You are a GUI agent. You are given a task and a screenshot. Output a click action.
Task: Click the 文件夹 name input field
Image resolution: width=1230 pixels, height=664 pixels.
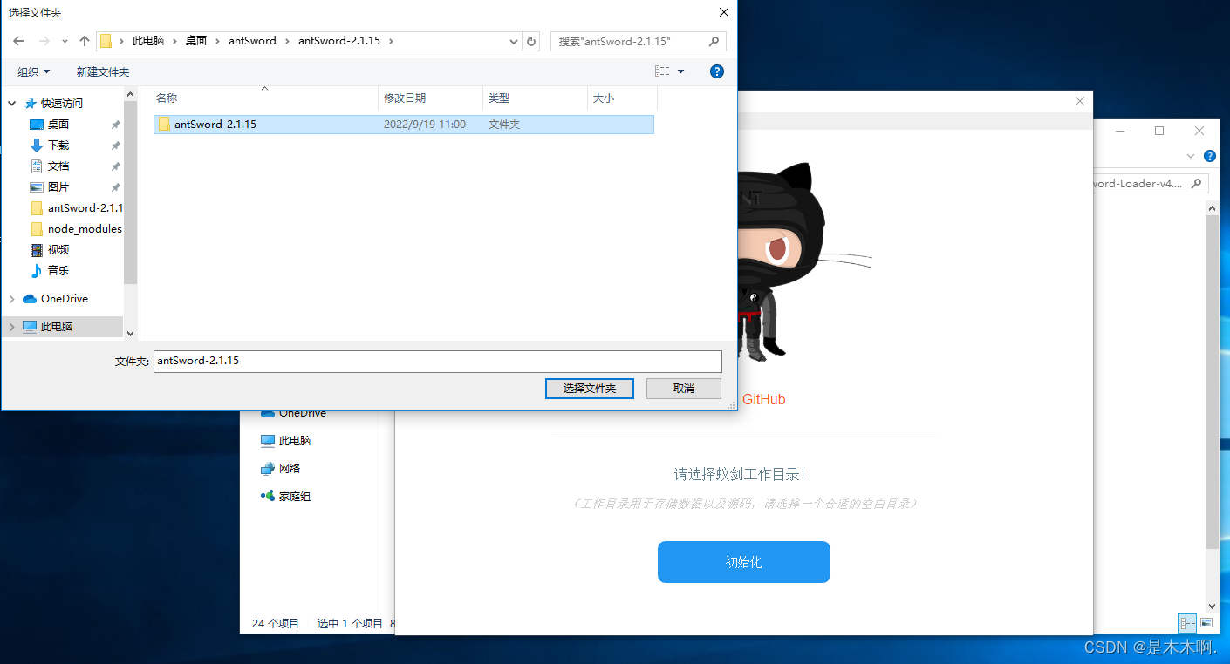click(438, 361)
